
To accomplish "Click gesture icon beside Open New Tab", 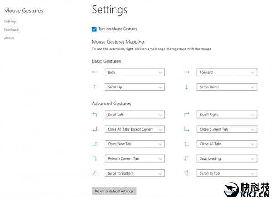I will [95, 144].
